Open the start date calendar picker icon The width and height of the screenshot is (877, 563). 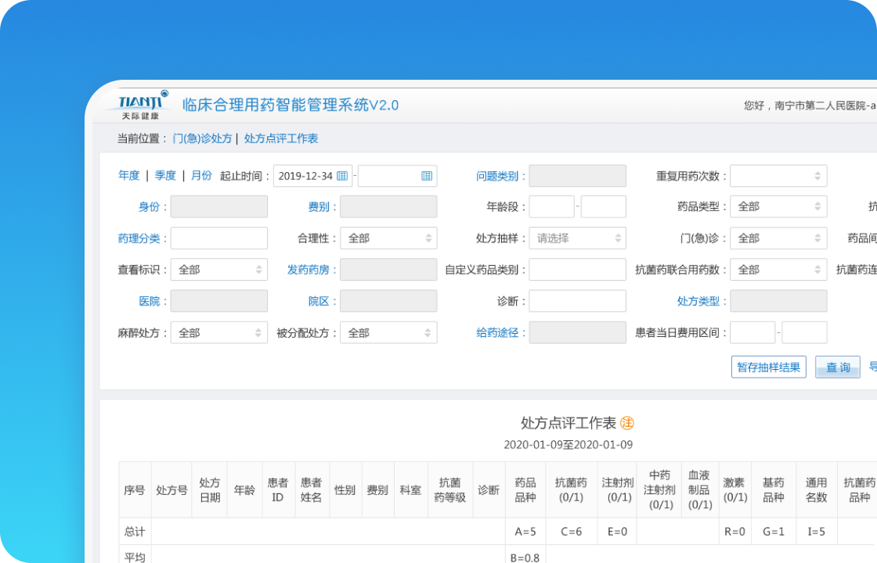click(x=342, y=176)
